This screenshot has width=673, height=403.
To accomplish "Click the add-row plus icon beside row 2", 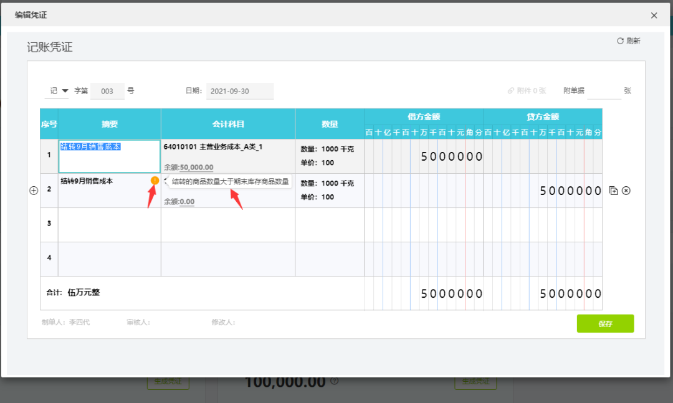I will click(x=34, y=191).
